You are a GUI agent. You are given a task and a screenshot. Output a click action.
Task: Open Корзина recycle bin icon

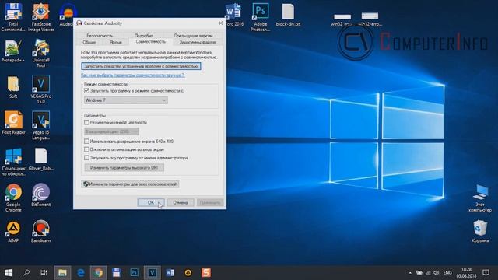point(480,232)
